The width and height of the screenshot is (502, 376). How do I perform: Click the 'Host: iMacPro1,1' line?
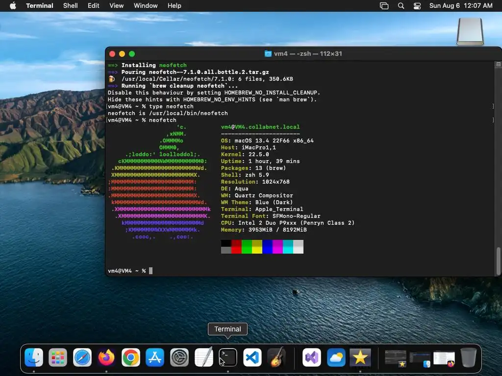tap(249, 147)
